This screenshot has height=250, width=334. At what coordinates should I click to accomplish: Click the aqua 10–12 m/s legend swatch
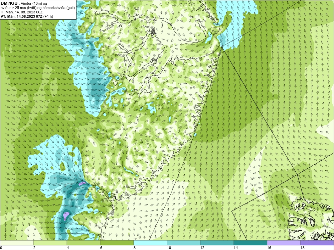pyautogui.click(x=184, y=243)
